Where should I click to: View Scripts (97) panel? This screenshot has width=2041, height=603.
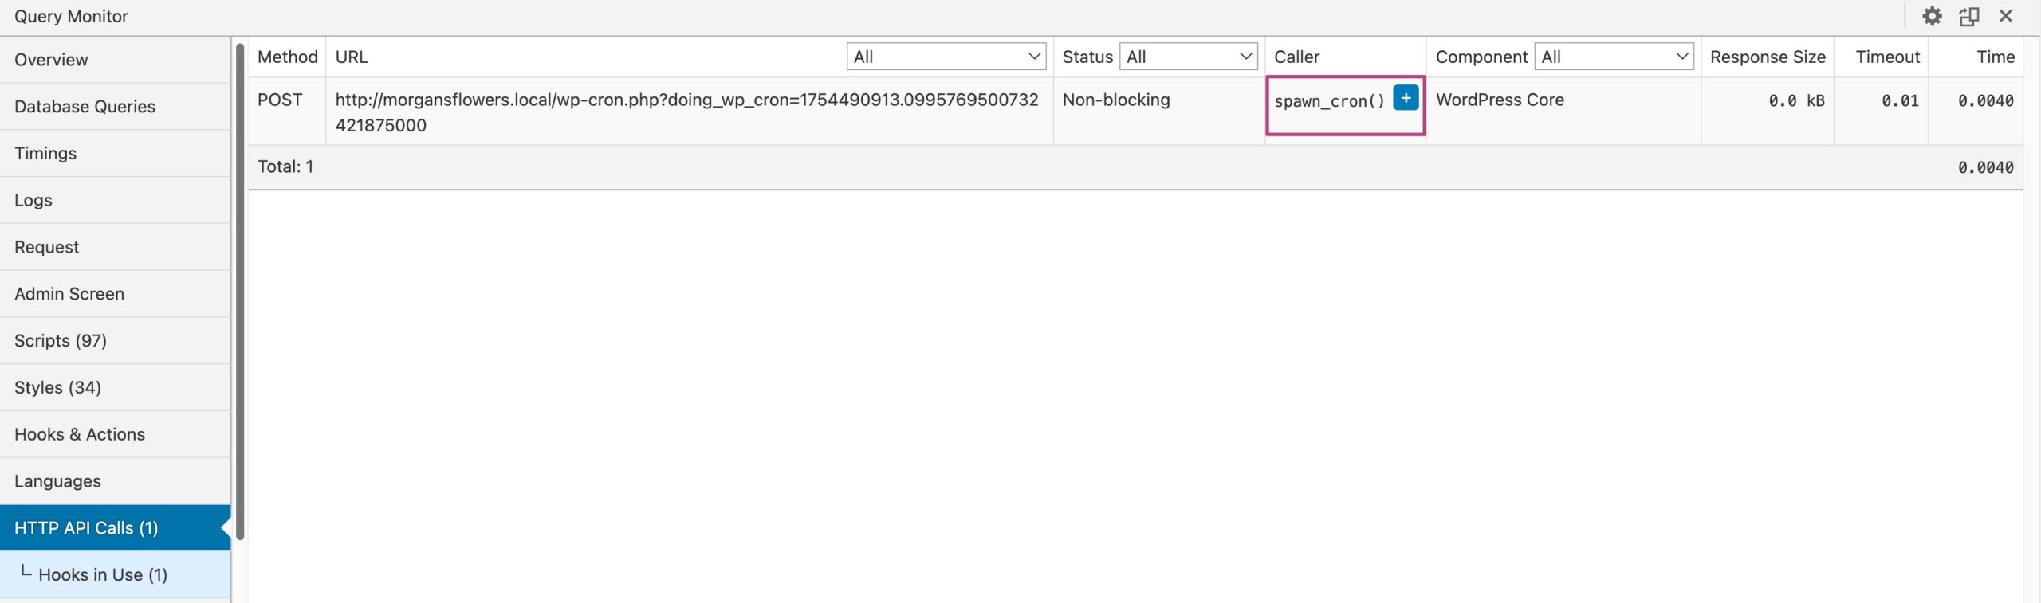coord(61,341)
